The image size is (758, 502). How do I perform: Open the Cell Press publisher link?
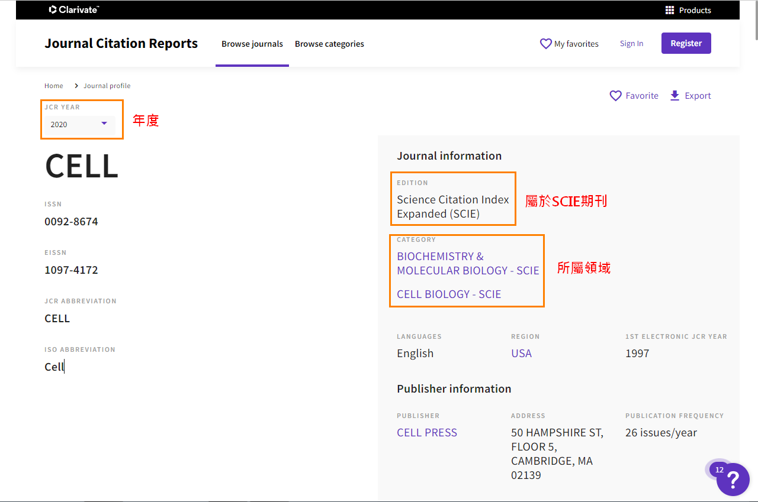pos(427,432)
